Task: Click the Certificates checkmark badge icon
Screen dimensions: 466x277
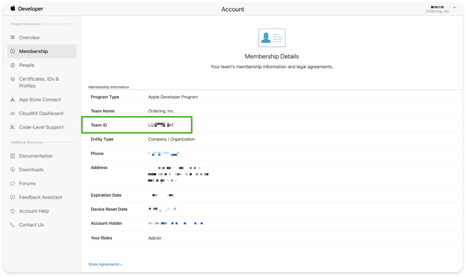Action: click(x=12, y=79)
